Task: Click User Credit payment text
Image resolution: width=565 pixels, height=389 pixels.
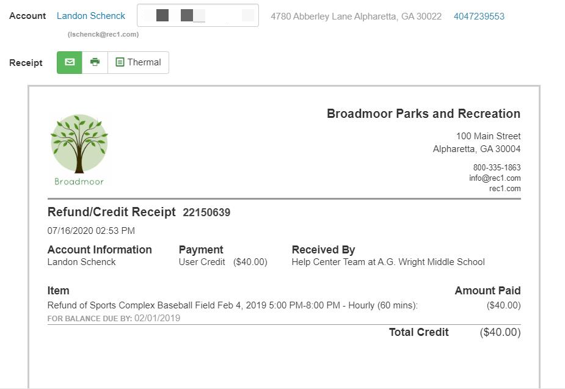Action: tap(202, 262)
